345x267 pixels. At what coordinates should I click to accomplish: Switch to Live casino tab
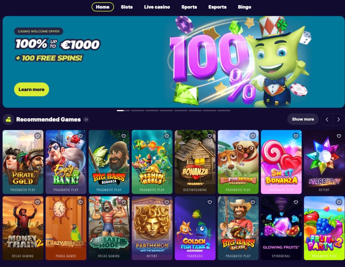157,7
